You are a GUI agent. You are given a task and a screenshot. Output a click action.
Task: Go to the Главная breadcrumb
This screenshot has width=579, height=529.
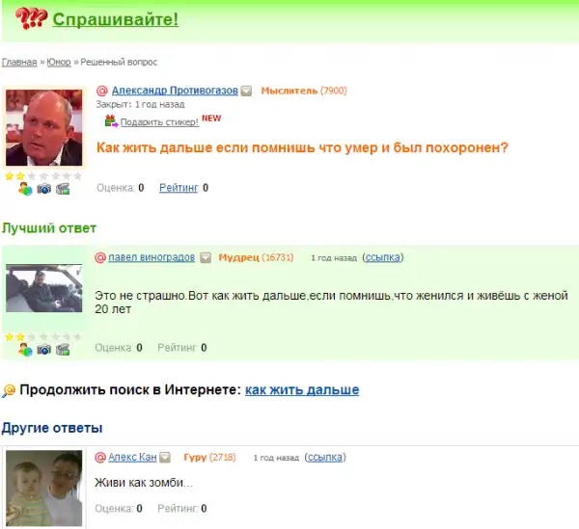(x=19, y=62)
